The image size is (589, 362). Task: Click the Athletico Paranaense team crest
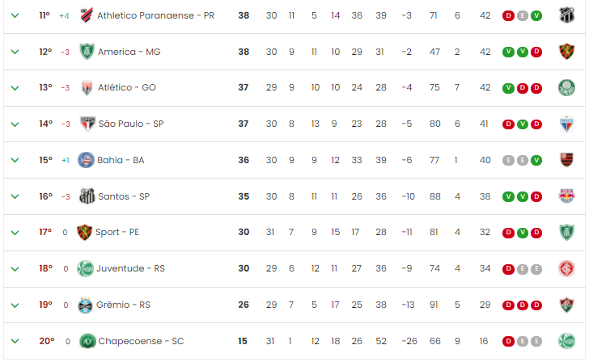87,15
